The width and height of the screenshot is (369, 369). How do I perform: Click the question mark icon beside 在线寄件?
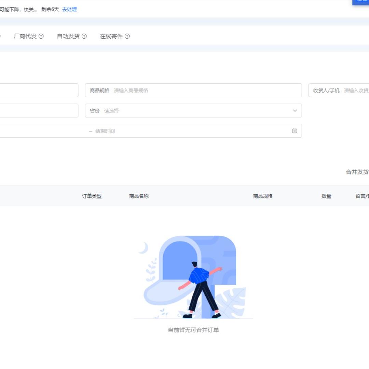(127, 36)
